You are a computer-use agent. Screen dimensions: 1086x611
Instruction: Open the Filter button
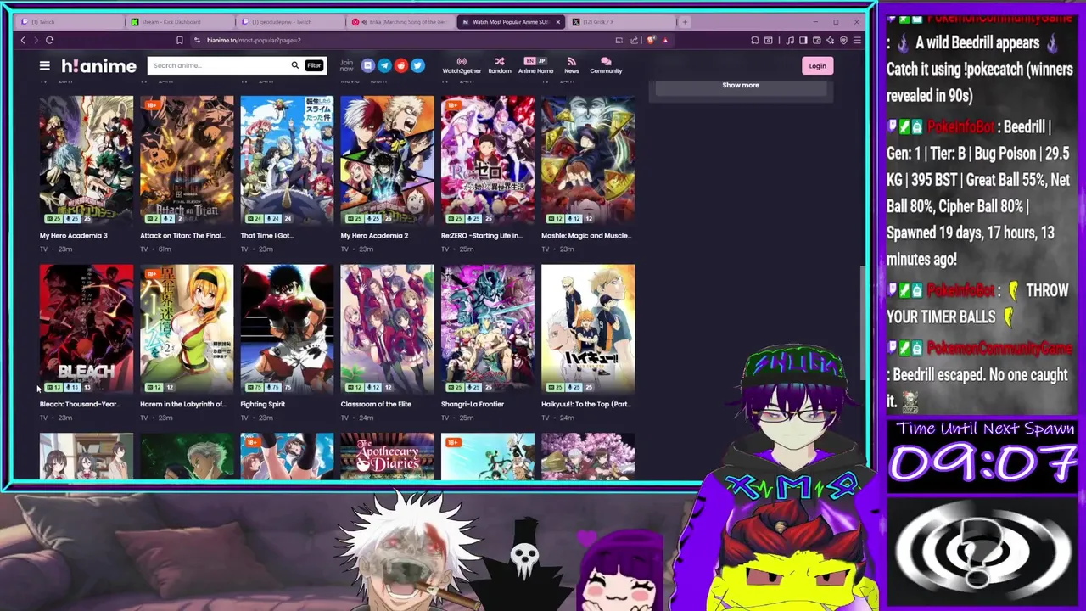point(314,65)
